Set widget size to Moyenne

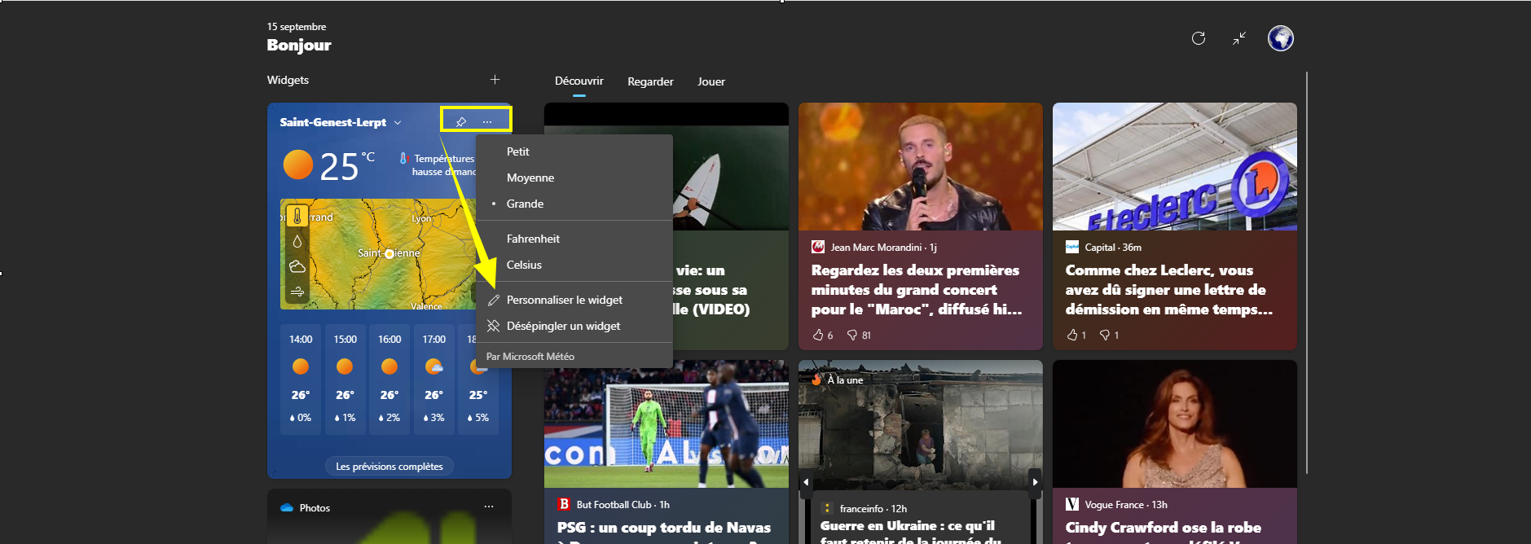click(574, 178)
